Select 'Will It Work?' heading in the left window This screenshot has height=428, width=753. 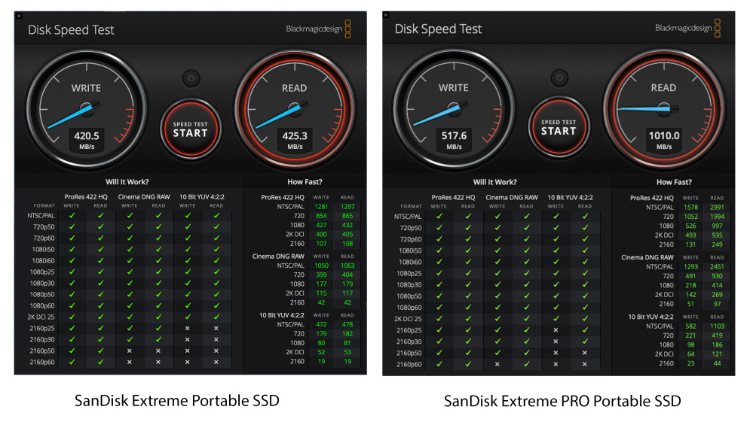click(127, 181)
